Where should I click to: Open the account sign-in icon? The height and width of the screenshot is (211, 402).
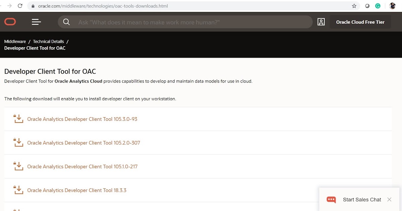[x=321, y=21]
